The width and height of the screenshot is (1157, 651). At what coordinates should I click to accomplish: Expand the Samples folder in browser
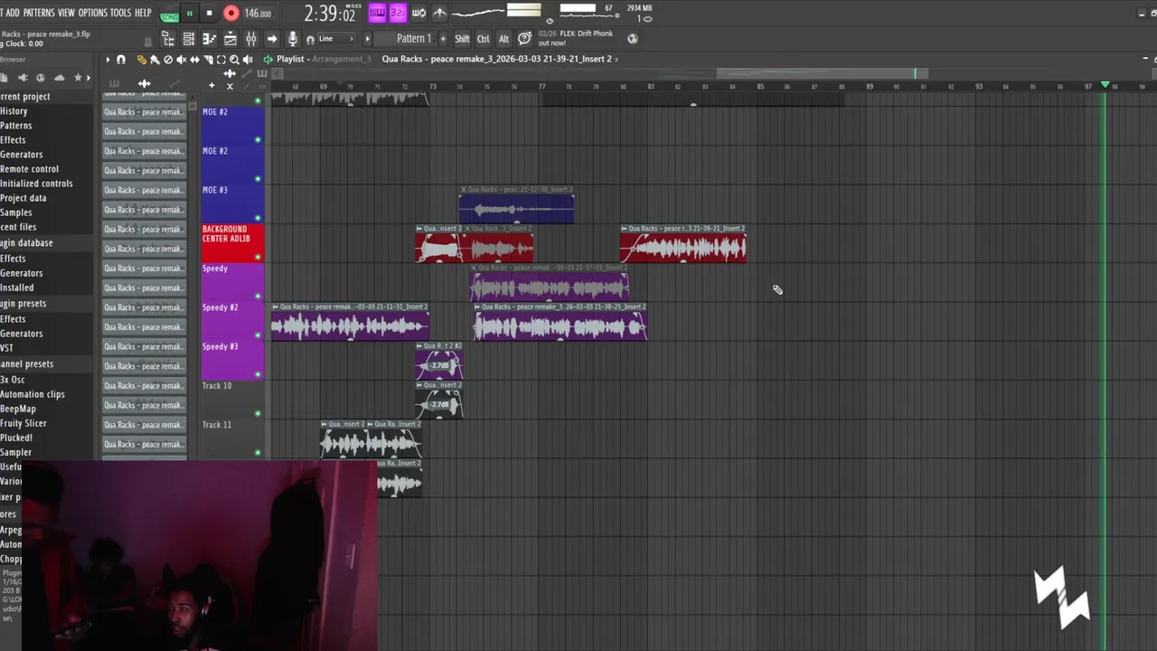(x=15, y=212)
